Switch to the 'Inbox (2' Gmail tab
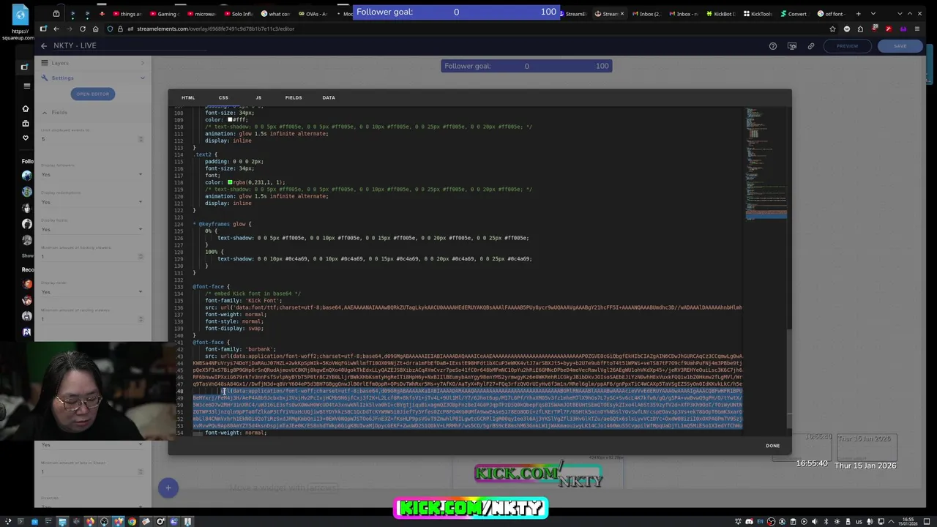The image size is (937, 527). click(x=646, y=13)
